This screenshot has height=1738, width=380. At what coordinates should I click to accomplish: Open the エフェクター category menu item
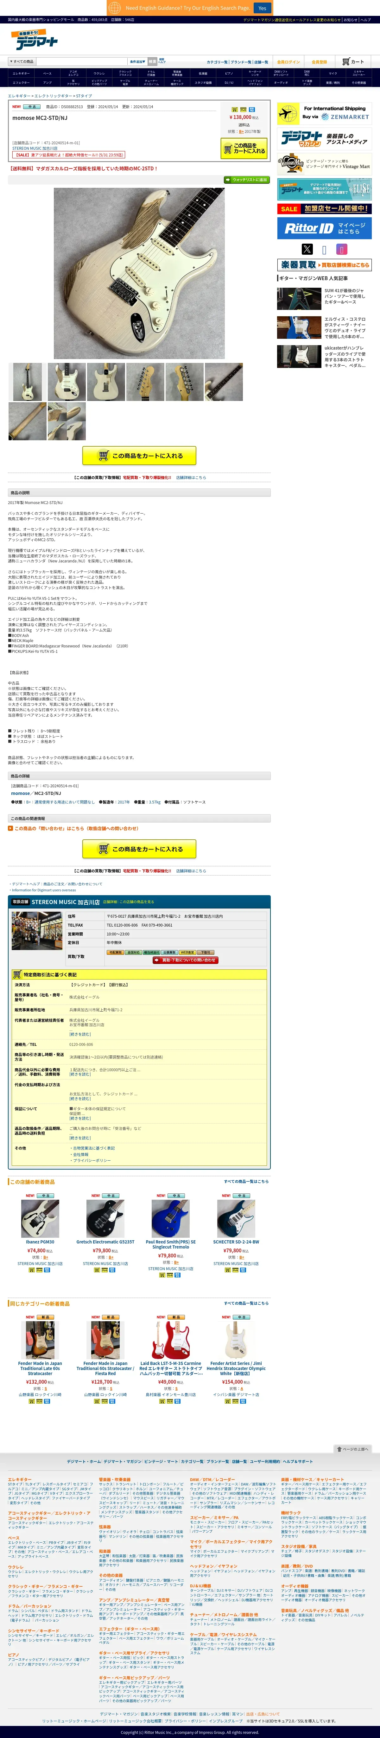point(21,82)
